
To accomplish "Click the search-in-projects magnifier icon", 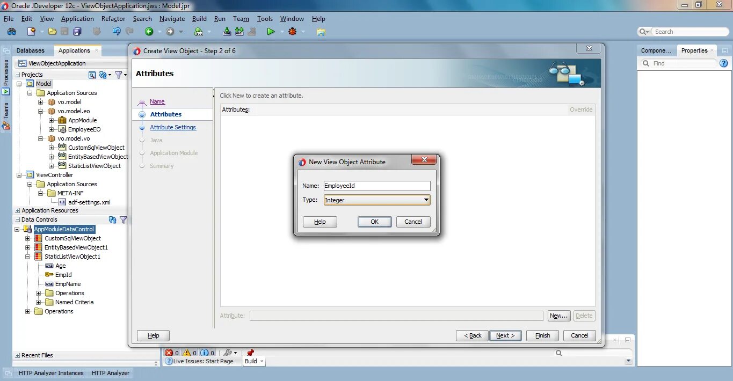I will (x=92, y=75).
